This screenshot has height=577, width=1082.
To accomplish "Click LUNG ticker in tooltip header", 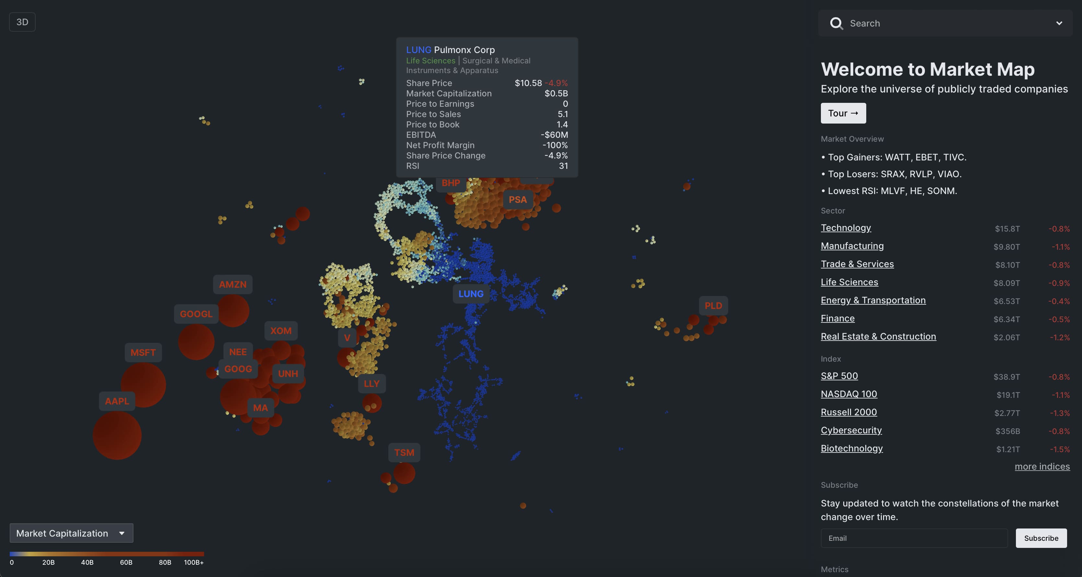I will (418, 50).
